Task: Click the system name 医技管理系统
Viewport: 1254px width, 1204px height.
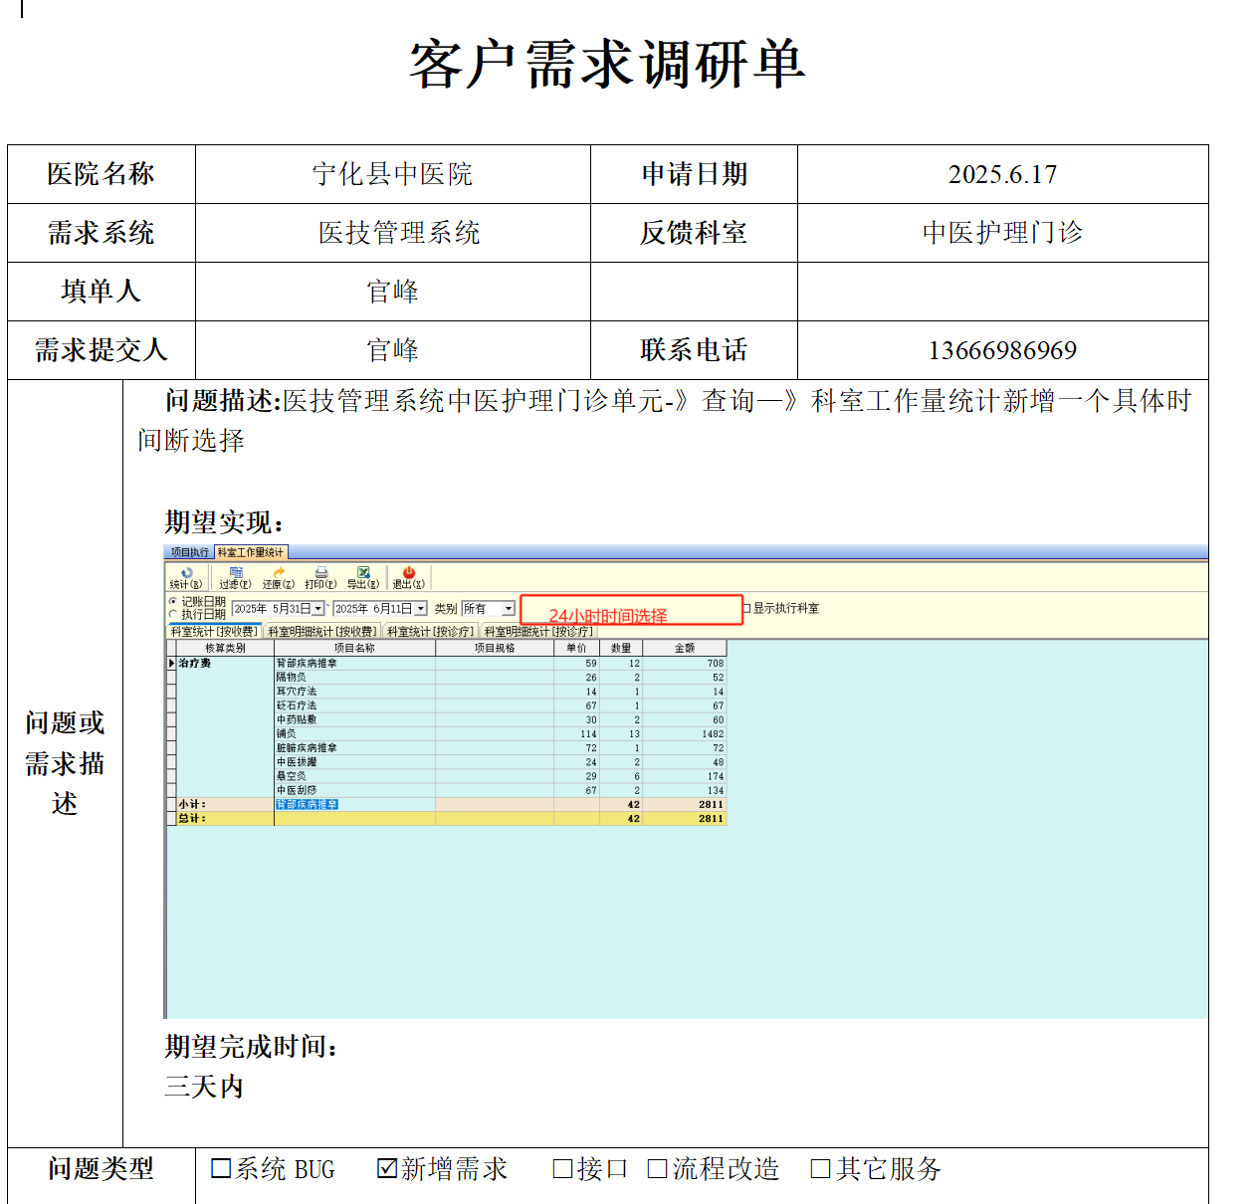Action: click(x=399, y=233)
